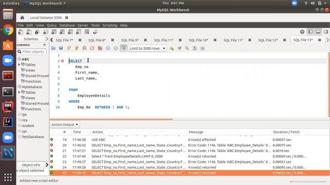Stop the running query
The height and width of the screenshot is (185, 330).
(92, 48)
